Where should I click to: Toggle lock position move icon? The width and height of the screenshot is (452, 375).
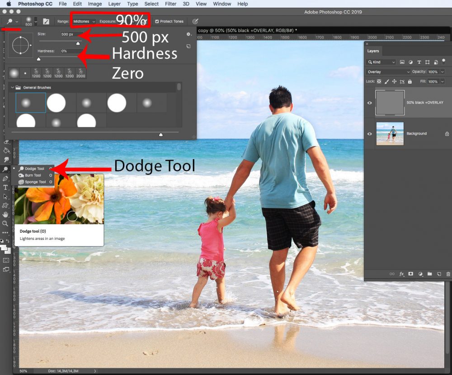394,82
